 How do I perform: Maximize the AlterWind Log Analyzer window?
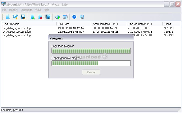[x=172, y=4]
